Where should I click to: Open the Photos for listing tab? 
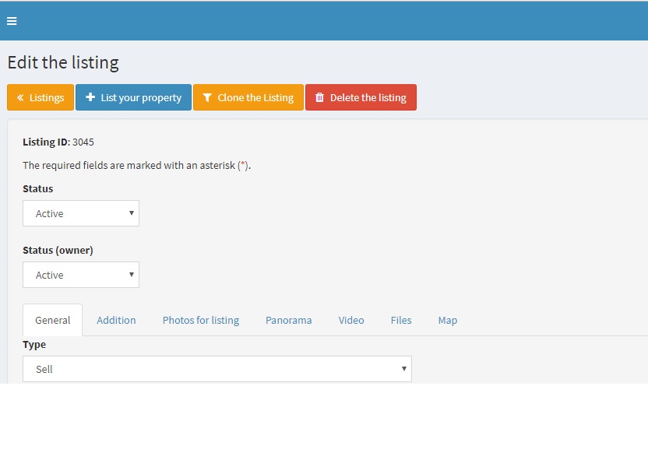point(201,320)
